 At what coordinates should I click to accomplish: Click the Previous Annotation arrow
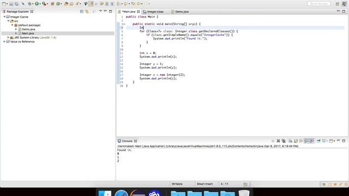tap(125, 4)
